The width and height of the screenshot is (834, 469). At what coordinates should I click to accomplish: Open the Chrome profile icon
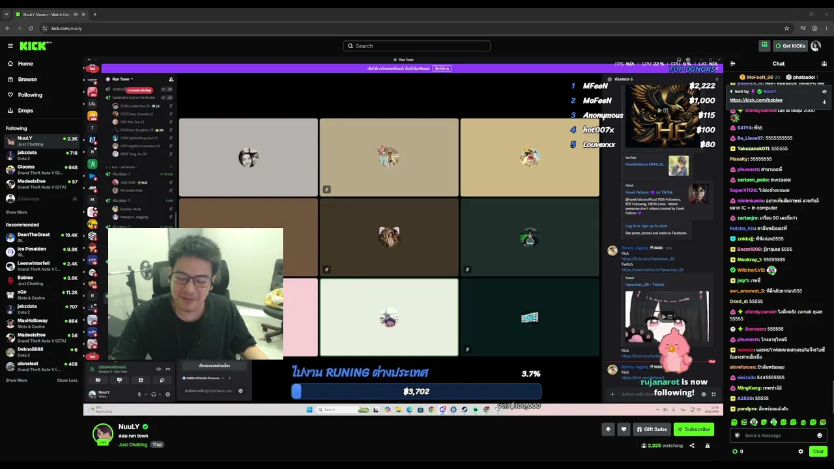[814, 29]
